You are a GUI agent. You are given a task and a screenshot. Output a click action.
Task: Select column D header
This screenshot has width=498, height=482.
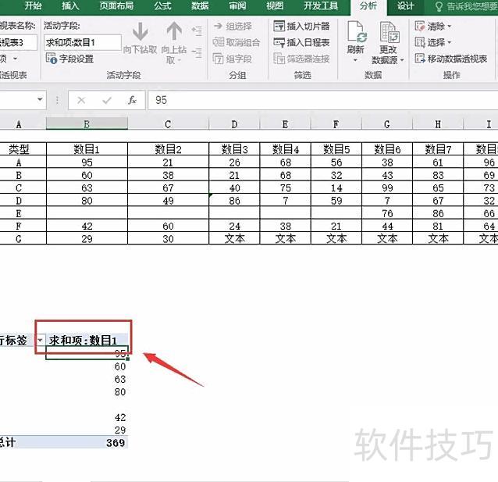(x=234, y=124)
